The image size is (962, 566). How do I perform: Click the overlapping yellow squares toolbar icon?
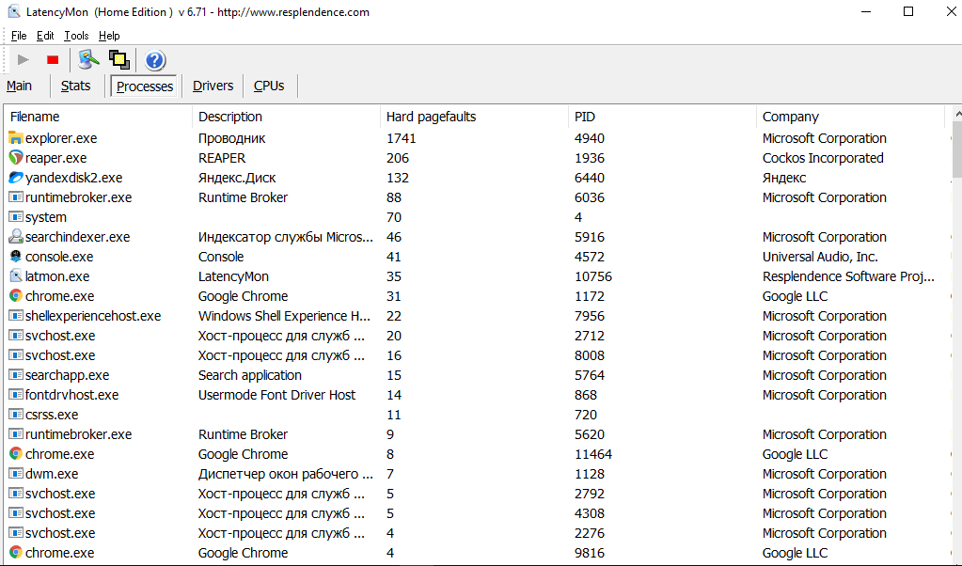point(119,59)
